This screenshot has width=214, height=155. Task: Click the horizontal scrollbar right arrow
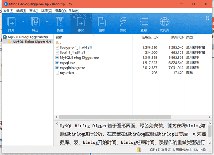pyautogui.click(x=209, y=117)
